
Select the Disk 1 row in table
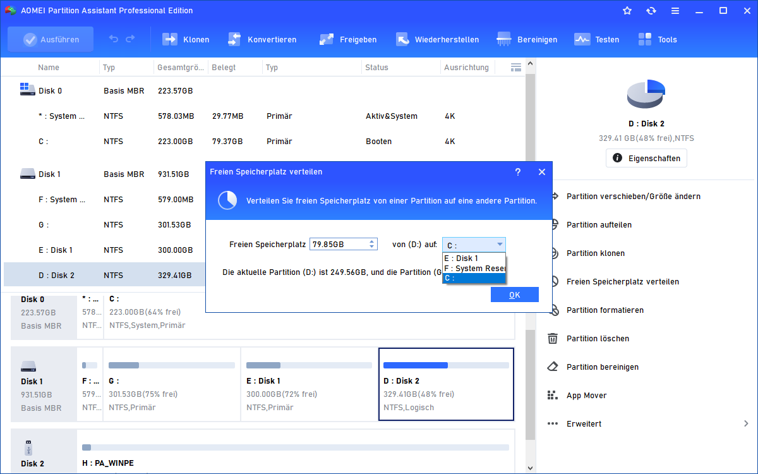point(105,174)
